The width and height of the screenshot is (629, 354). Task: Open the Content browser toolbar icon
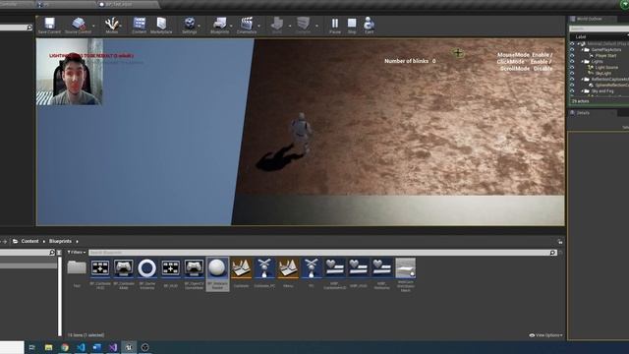point(140,26)
